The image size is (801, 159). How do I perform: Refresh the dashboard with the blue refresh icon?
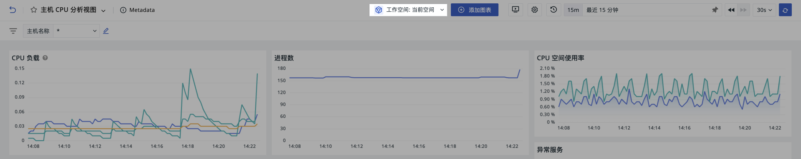tap(785, 10)
